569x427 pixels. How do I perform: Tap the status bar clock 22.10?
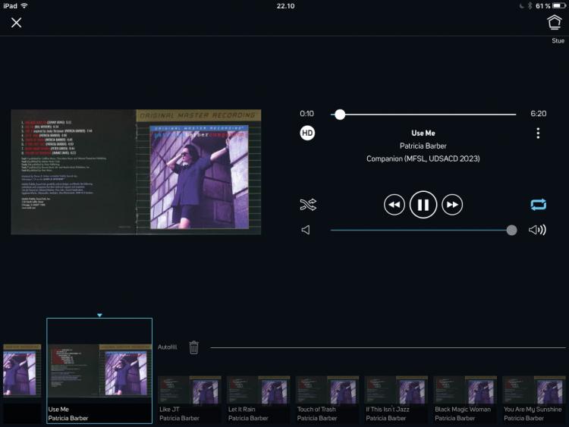click(x=285, y=6)
